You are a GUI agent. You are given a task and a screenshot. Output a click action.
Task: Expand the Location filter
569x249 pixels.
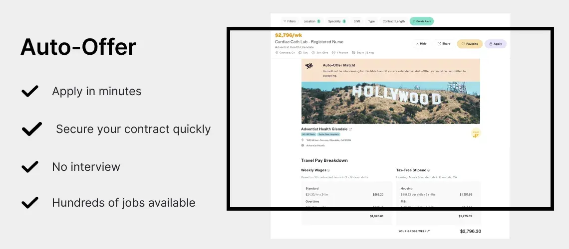click(x=312, y=21)
